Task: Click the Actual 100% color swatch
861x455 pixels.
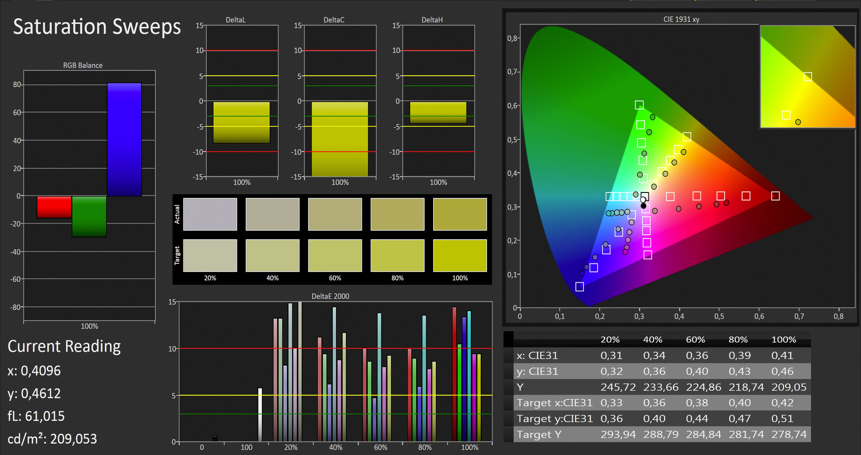Action: click(460, 214)
